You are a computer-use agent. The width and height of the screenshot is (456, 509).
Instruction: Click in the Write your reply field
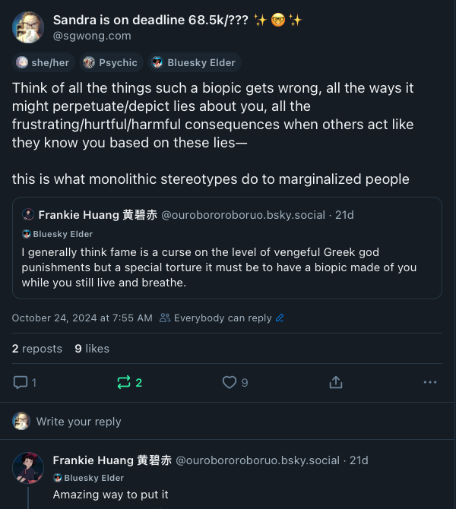pos(79,422)
